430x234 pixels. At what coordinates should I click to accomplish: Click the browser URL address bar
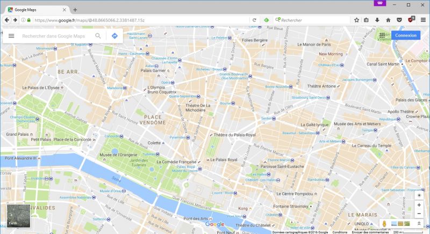pyautogui.click(x=140, y=20)
